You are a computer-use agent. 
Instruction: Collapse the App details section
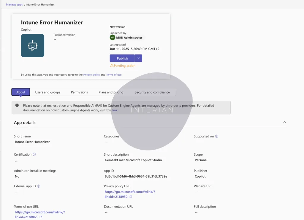(x=284, y=122)
